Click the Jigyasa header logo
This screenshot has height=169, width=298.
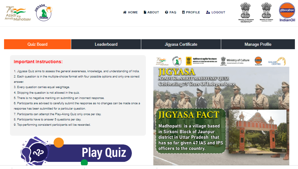(44, 12)
